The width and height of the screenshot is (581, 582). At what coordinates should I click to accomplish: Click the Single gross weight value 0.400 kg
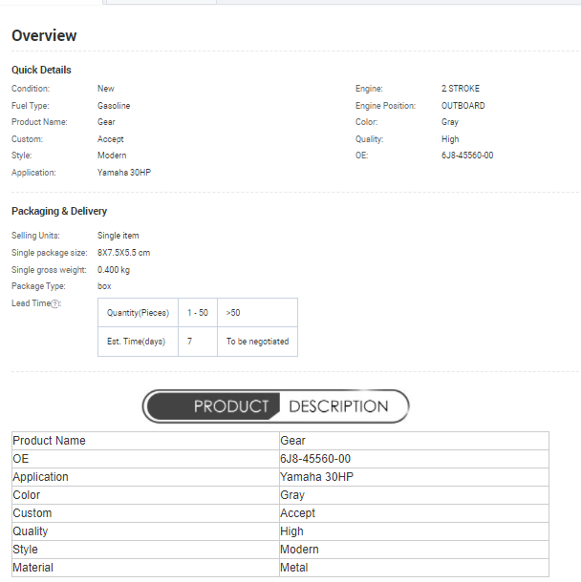[x=114, y=270]
